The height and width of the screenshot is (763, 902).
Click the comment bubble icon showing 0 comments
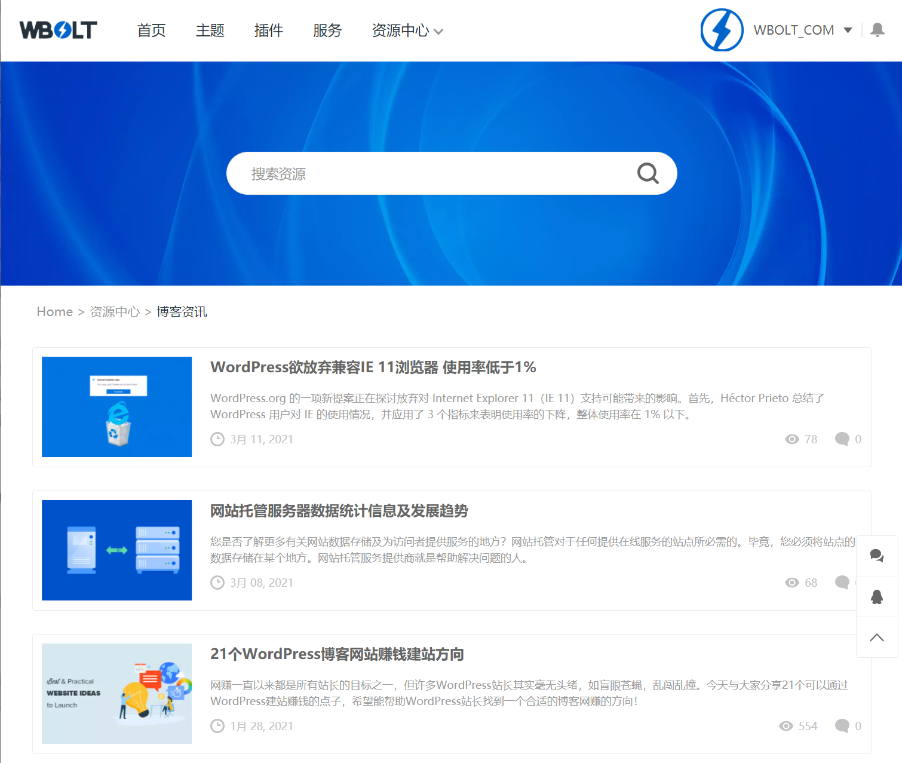point(842,439)
